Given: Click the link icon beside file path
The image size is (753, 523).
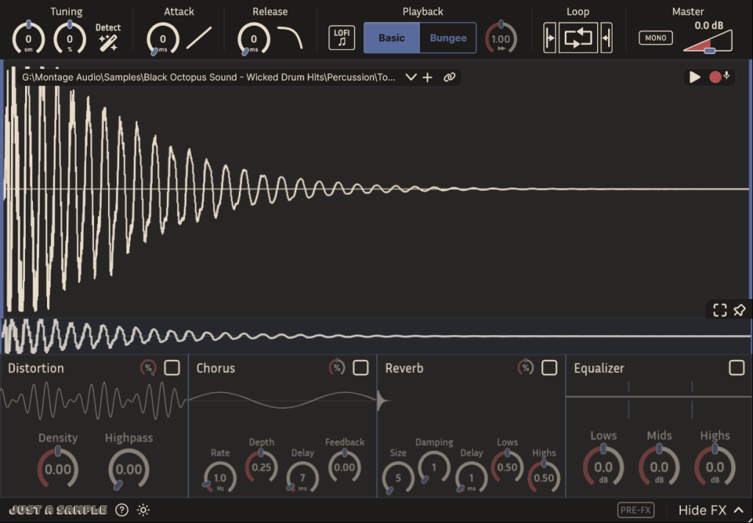Looking at the screenshot, I should [449, 77].
